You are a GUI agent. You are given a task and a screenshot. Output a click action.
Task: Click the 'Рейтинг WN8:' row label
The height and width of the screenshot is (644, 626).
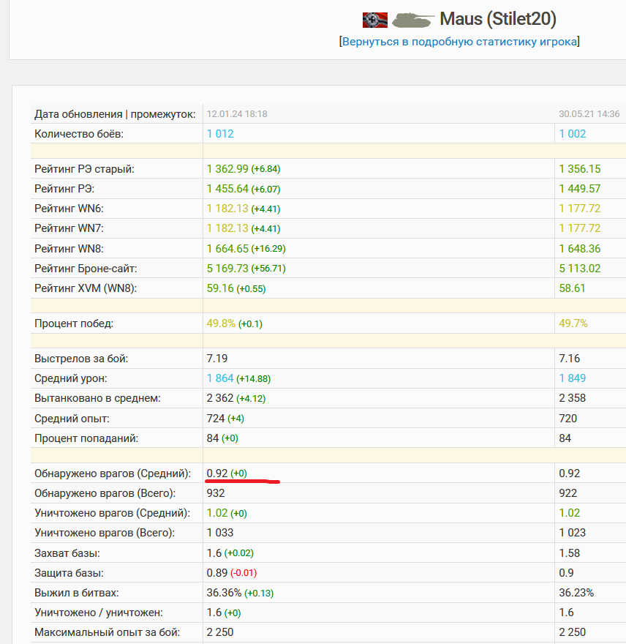(71, 249)
